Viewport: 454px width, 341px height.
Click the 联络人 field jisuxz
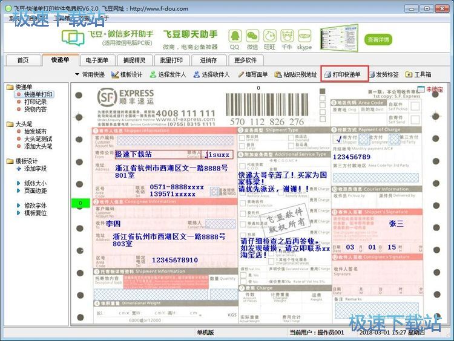[217, 155]
